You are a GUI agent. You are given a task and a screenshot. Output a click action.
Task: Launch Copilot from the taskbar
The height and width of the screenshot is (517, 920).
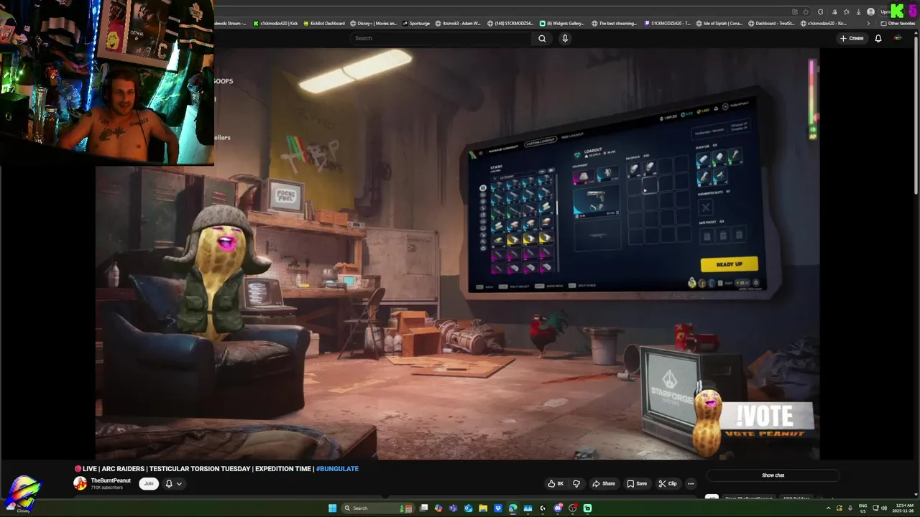tap(438, 508)
